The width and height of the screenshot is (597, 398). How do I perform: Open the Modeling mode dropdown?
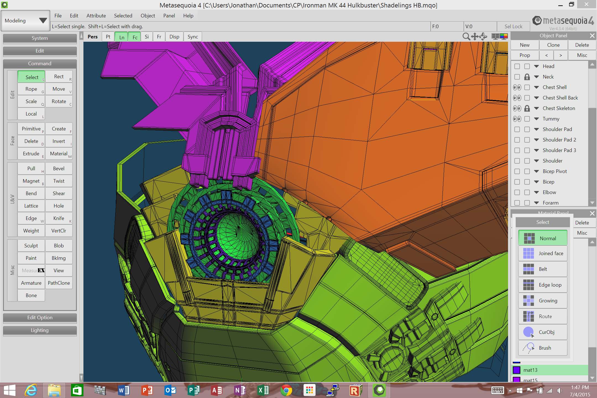25,21
